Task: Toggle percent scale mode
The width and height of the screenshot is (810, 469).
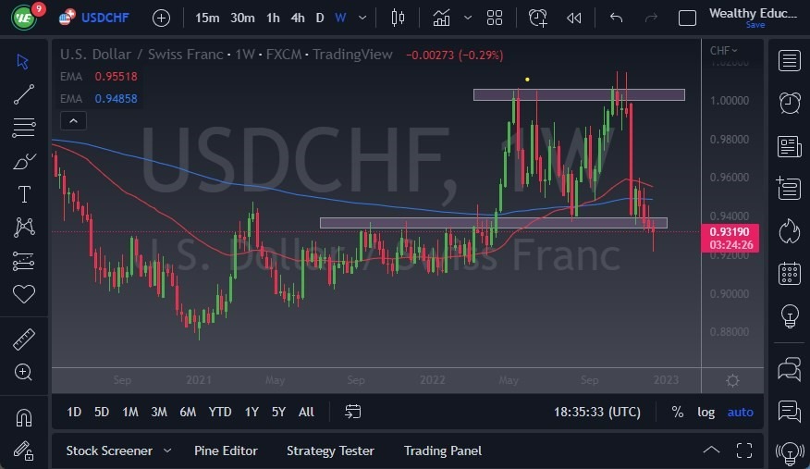Action: point(677,412)
